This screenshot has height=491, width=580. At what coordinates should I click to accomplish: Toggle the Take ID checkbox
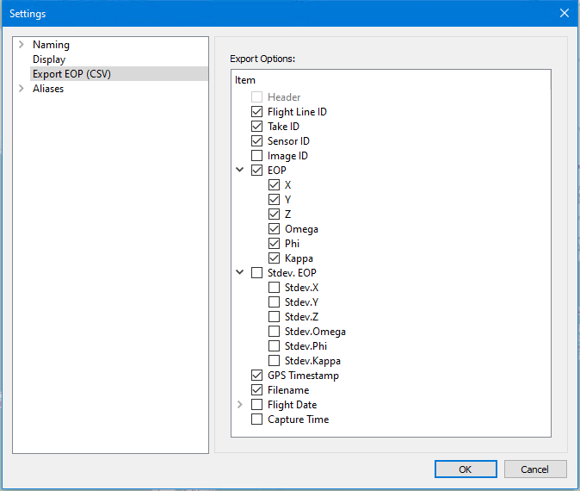[256, 127]
